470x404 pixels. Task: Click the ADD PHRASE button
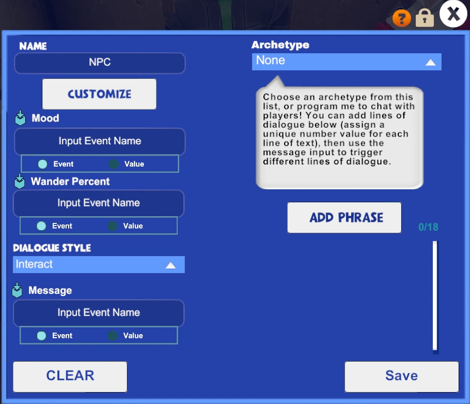click(x=344, y=217)
